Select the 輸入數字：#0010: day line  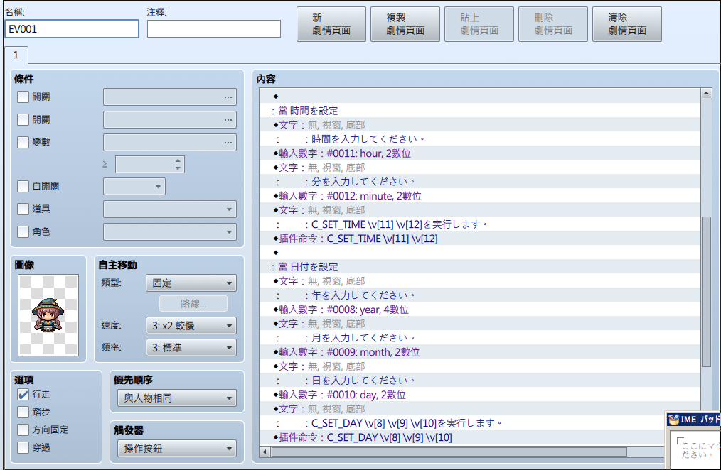click(x=480, y=395)
